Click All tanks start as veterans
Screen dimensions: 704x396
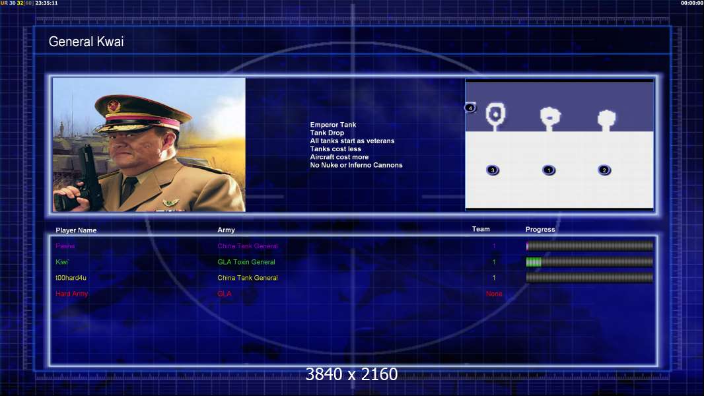[x=352, y=141]
